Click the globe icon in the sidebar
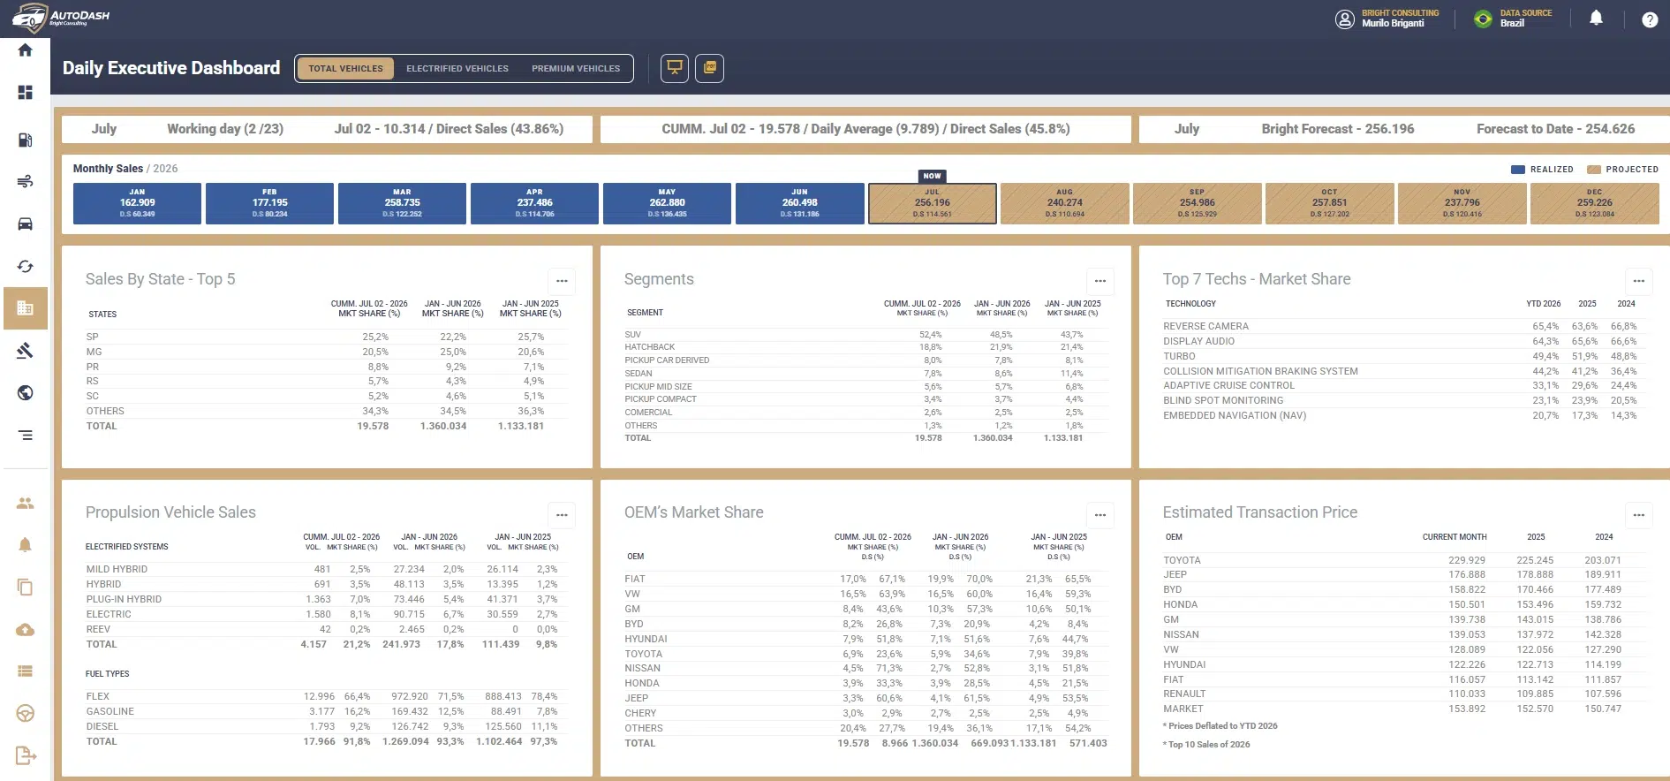 [x=25, y=393]
